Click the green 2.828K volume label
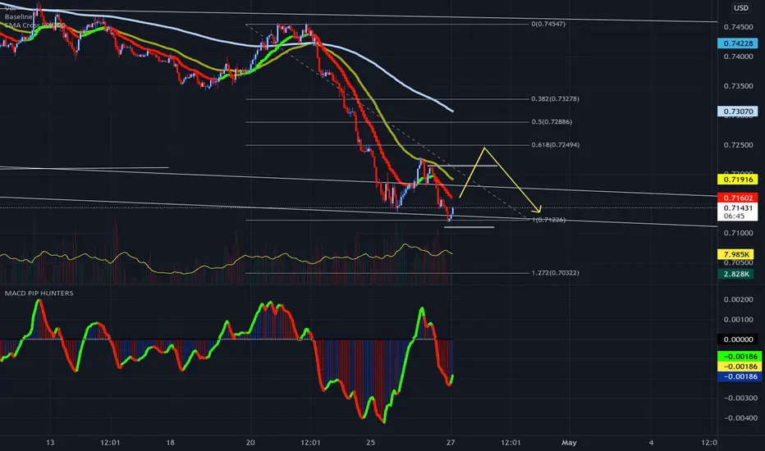 [736, 274]
